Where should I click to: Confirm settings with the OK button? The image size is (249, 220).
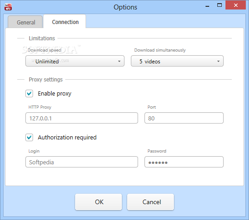(x=98, y=202)
